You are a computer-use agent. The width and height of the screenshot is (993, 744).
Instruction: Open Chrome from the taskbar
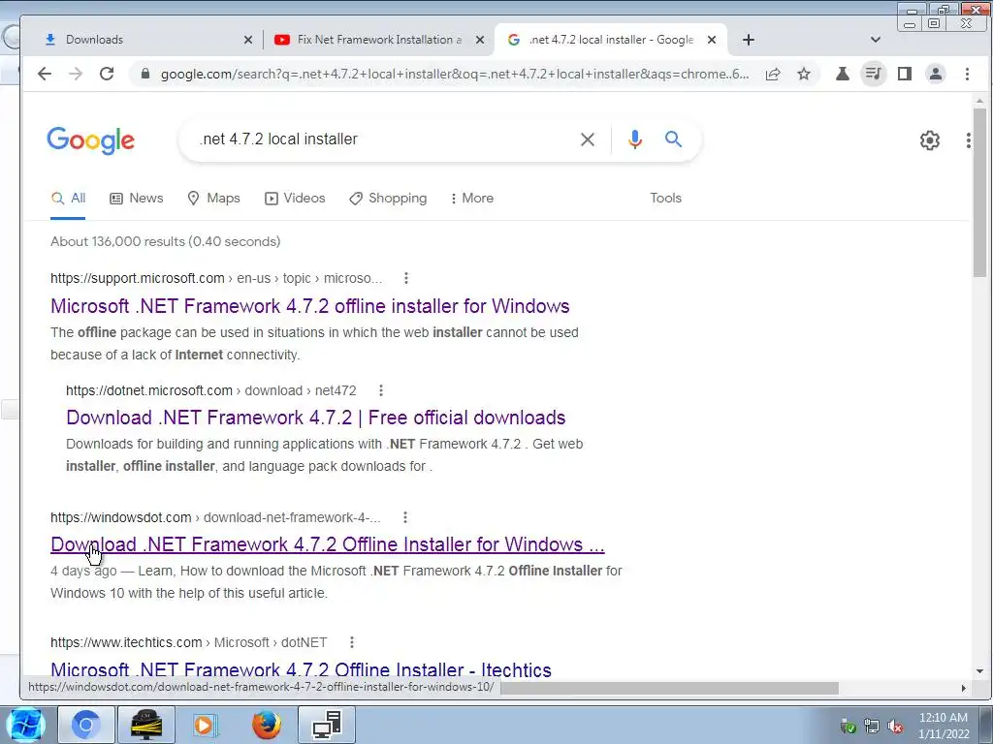(x=86, y=725)
